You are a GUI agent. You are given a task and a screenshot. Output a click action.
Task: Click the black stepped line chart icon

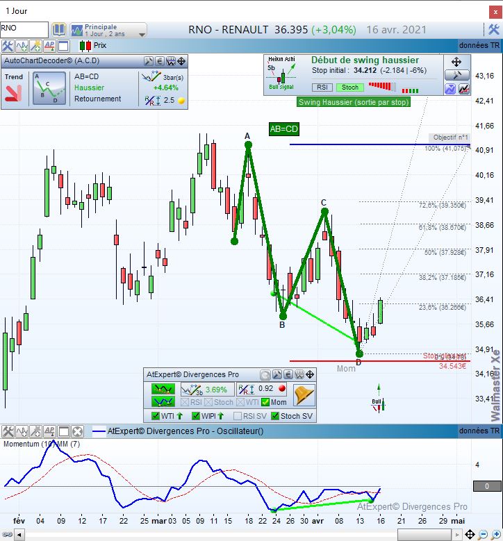[x=464, y=89]
